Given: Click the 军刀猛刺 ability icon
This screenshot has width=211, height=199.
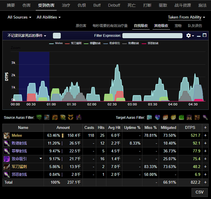Looking at the screenshot, I should click(7, 167).
